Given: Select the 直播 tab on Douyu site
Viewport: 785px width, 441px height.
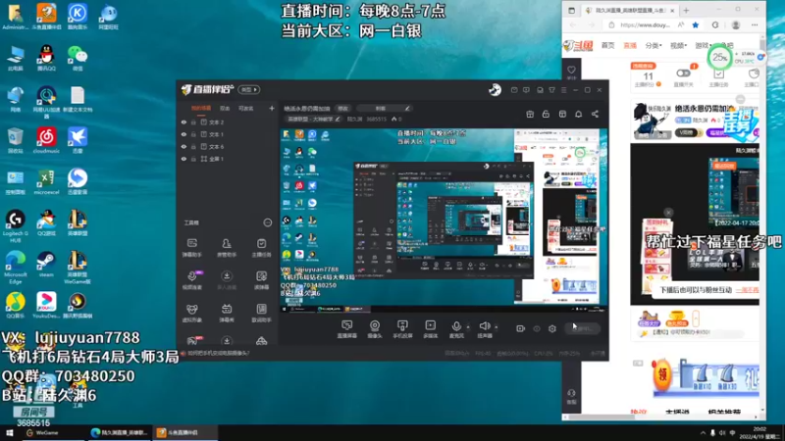Looking at the screenshot, I should [x=630, y=45].
